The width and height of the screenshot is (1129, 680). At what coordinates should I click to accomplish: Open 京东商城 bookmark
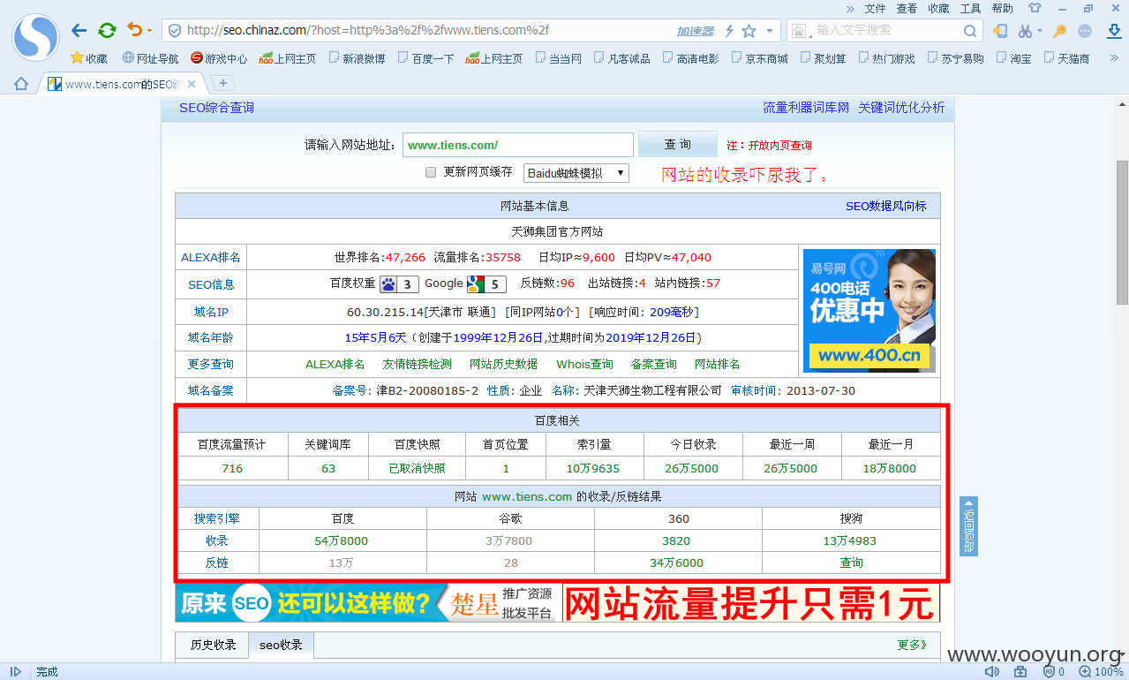tap(760, 58)
